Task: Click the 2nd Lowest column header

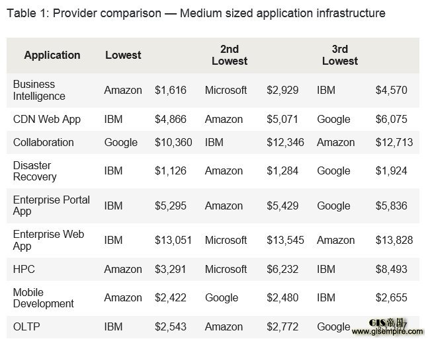Action: click(230, 55)
